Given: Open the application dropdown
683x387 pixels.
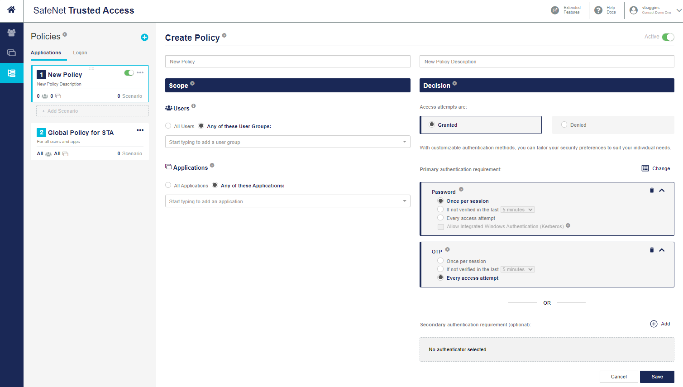Looking at the screenshot, I should [x=288, y=201].
